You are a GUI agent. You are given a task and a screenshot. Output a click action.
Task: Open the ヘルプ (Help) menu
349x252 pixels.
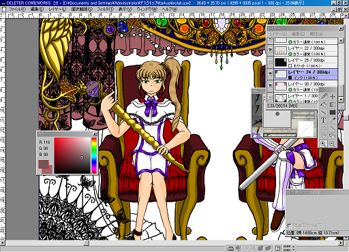point(170,10)
